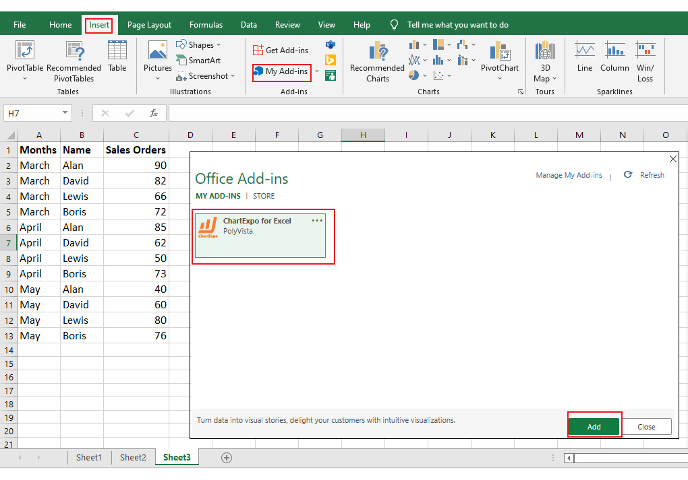Image resolution: width=688 pixels, height=480 pixels.
Task: Open ChartExpo add-in three-dot options
Action: [317, 221]
